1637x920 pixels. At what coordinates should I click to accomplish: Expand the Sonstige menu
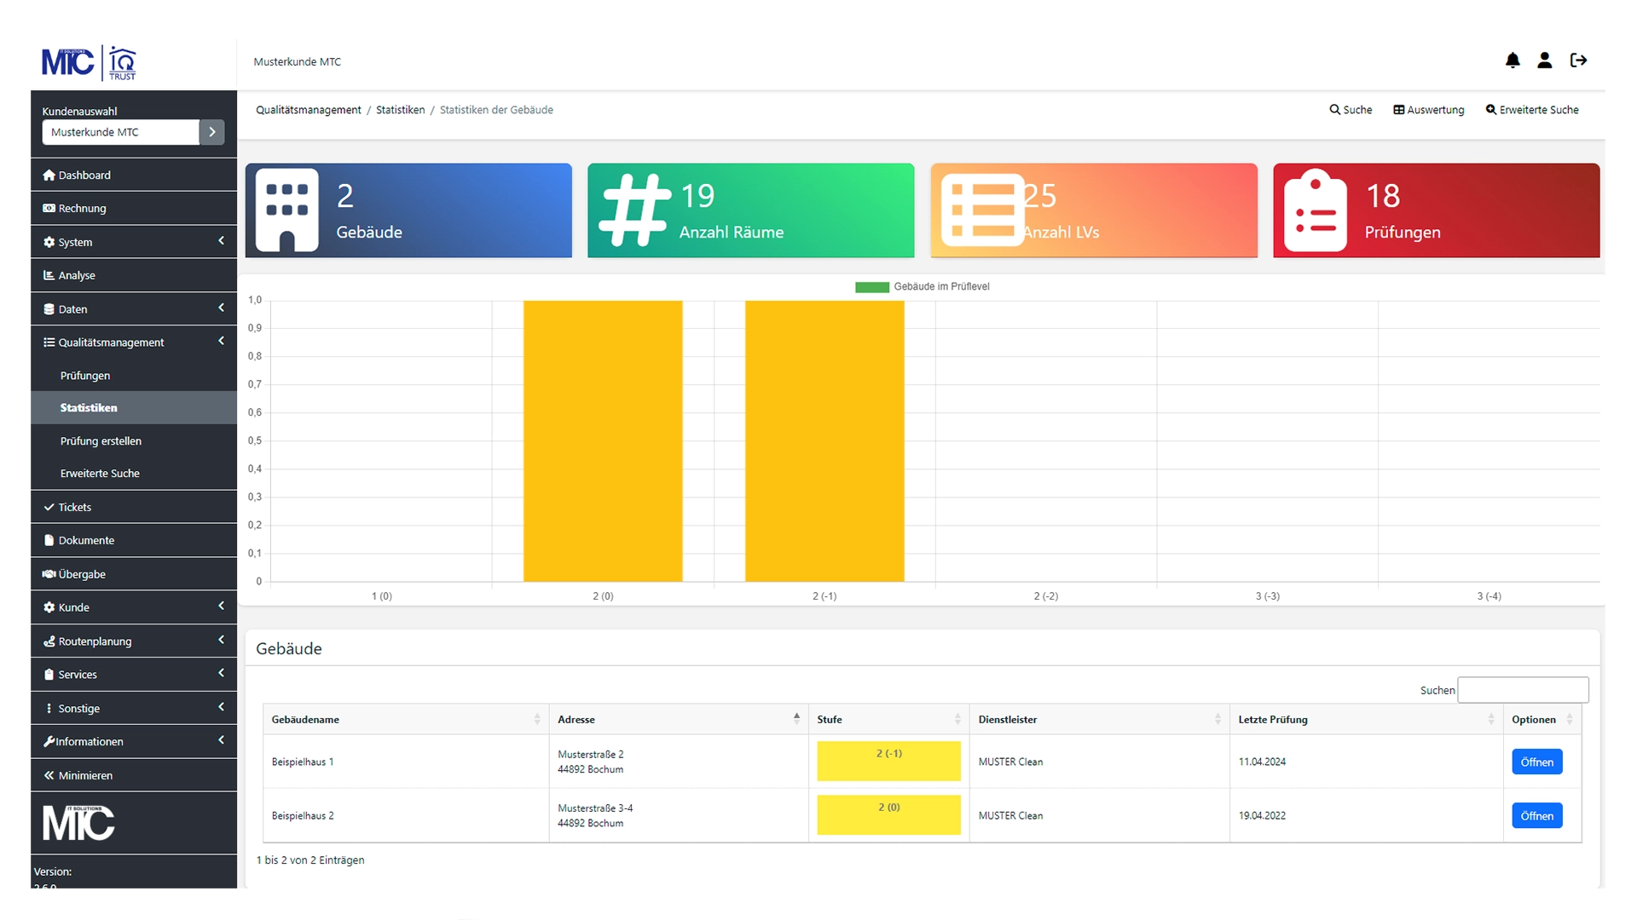134,709
